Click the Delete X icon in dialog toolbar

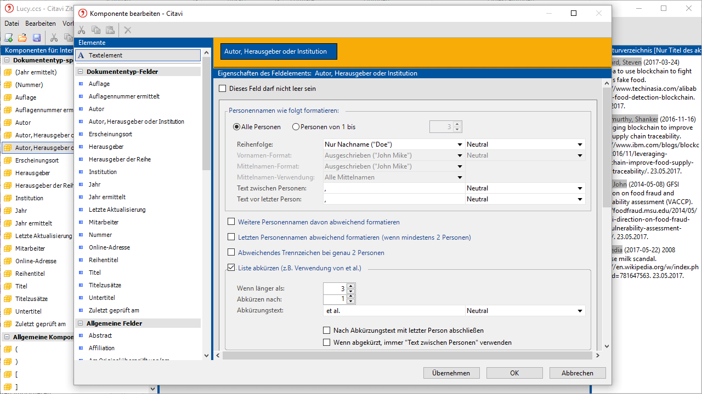pos(128,30)
